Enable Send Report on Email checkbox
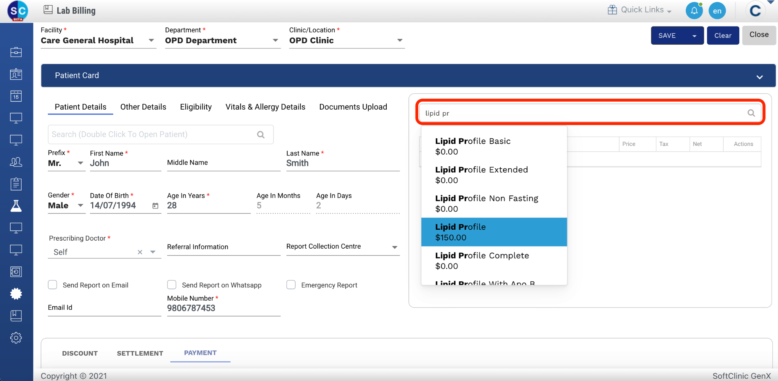 click(53, 285)
